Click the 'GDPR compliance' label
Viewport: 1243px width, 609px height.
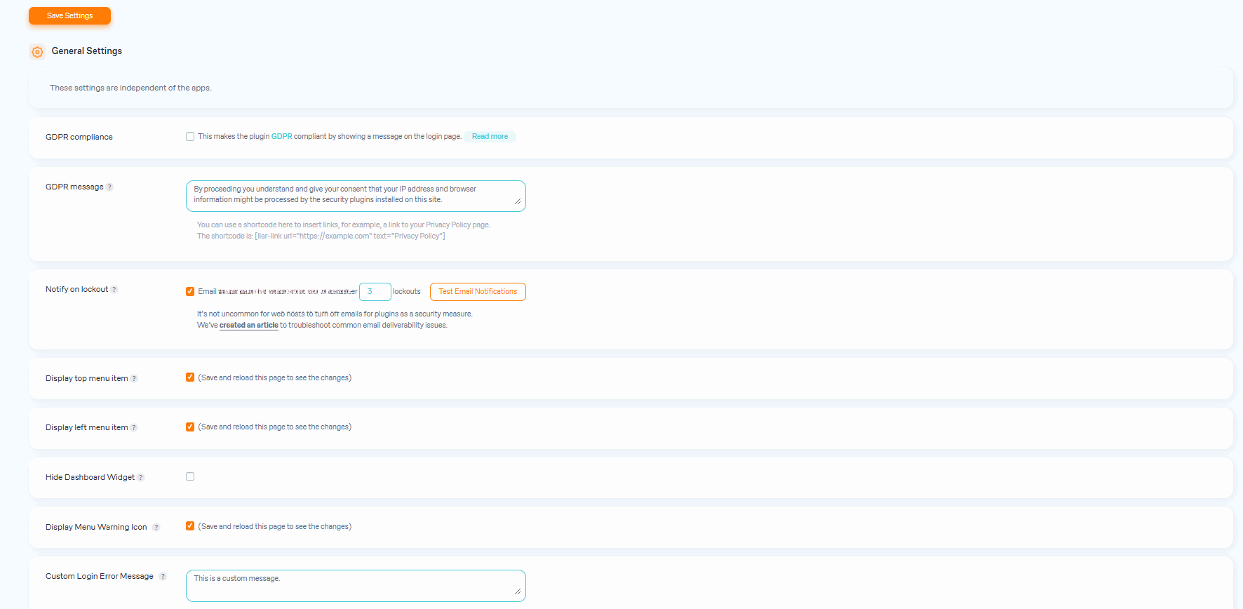coord(79,138)
